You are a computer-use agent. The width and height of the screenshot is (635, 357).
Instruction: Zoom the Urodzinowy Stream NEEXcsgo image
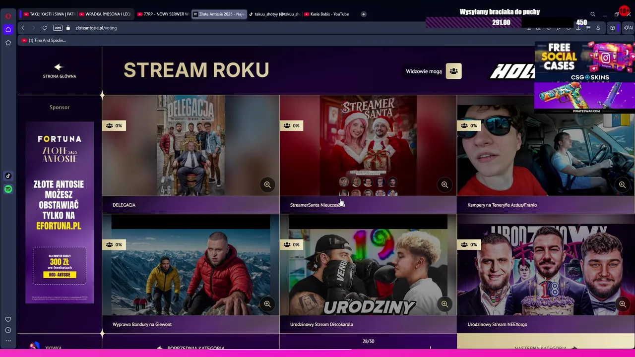coord(622,304)
